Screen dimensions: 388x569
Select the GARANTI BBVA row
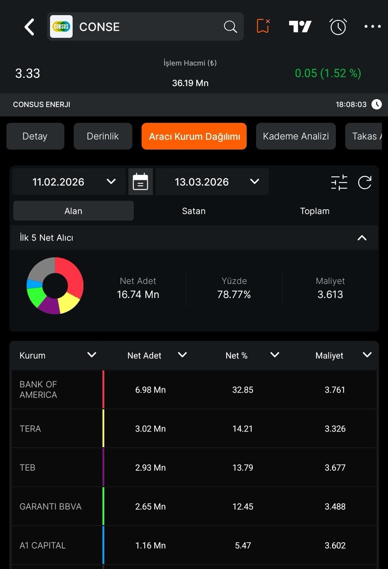tap(194, 506)
